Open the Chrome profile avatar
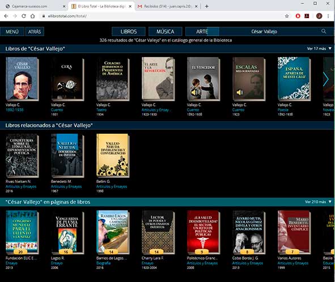Viewport: 335px width, 282px height. point(319,16)
